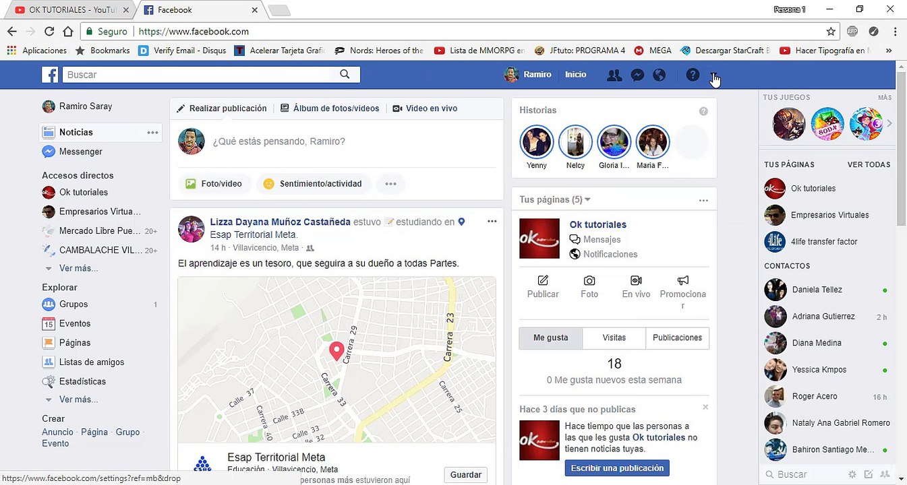This screenshot has height=485, width=907.
Task: Click Foto/video button in composer
Action: 214,184
